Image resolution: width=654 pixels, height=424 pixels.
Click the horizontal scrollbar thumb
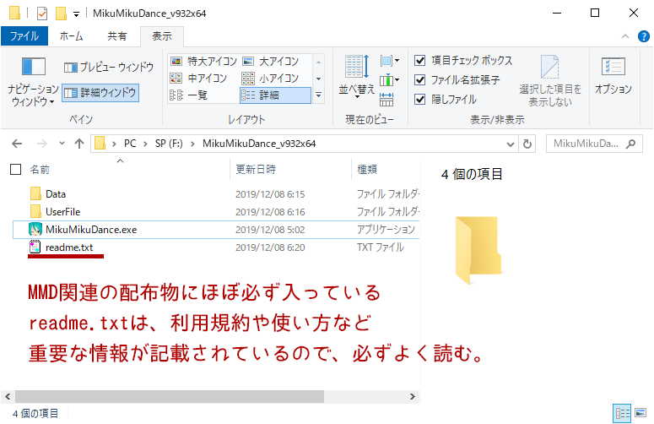[x=170, y=396]
